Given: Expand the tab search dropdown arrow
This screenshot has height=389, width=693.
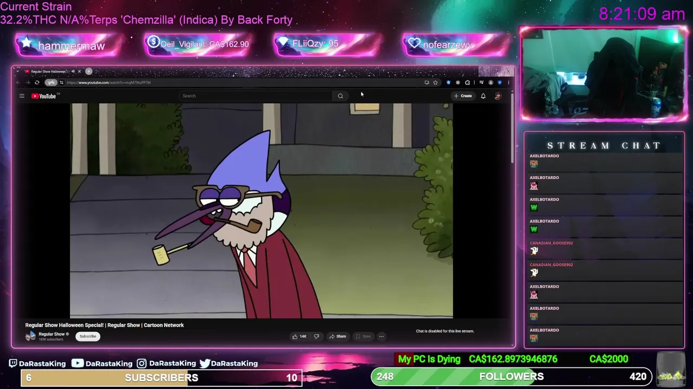Looking at the screenshot, I should pyautogui.click(x=18, y=71).
